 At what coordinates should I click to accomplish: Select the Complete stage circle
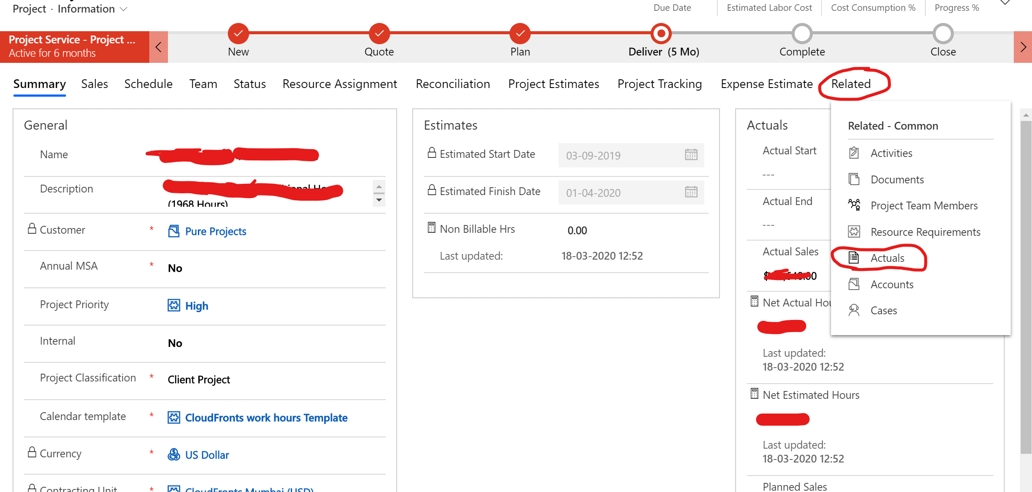(802, 33)
